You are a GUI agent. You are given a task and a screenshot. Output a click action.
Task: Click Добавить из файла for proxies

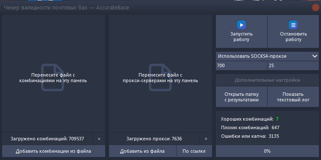(142, 151)
